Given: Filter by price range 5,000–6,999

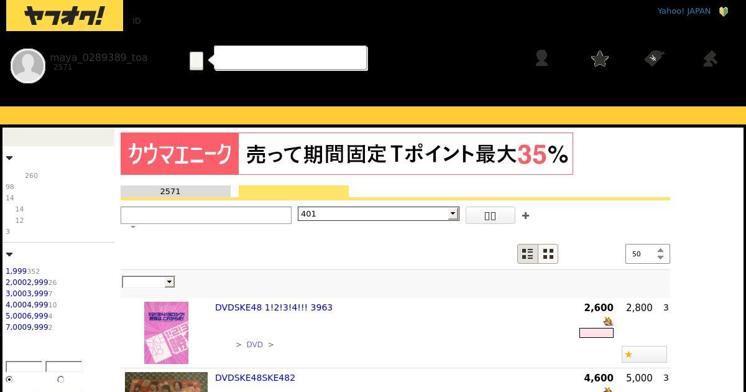Looking at the screenshot, I should tap(27, 316).
